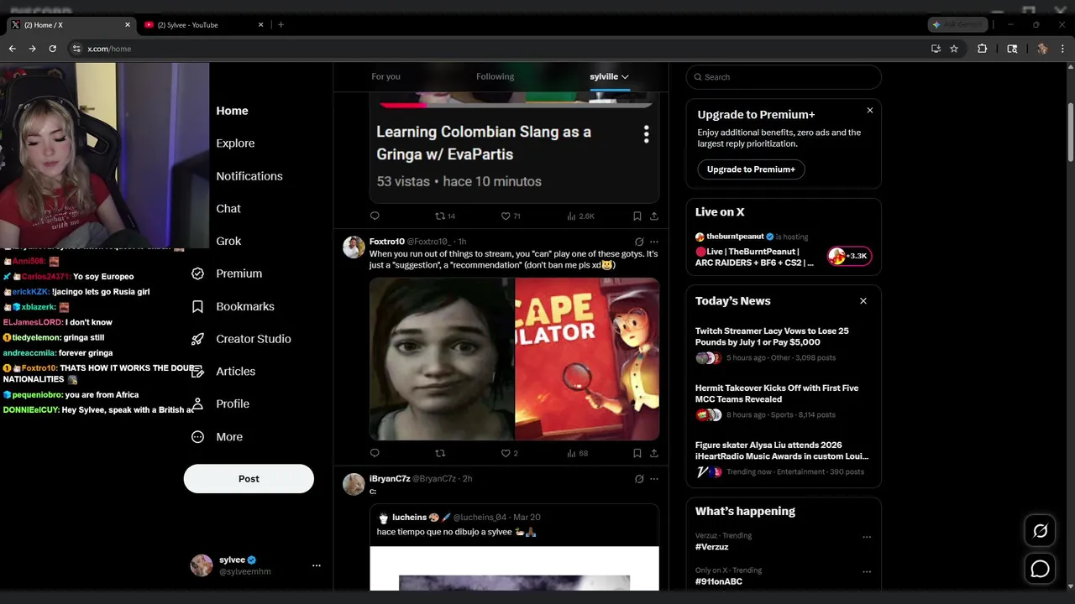The height and width of the screenshot is (604, 1075).
Task: Bookmark this page with the star icon
Action: click(x=954, y=49)
